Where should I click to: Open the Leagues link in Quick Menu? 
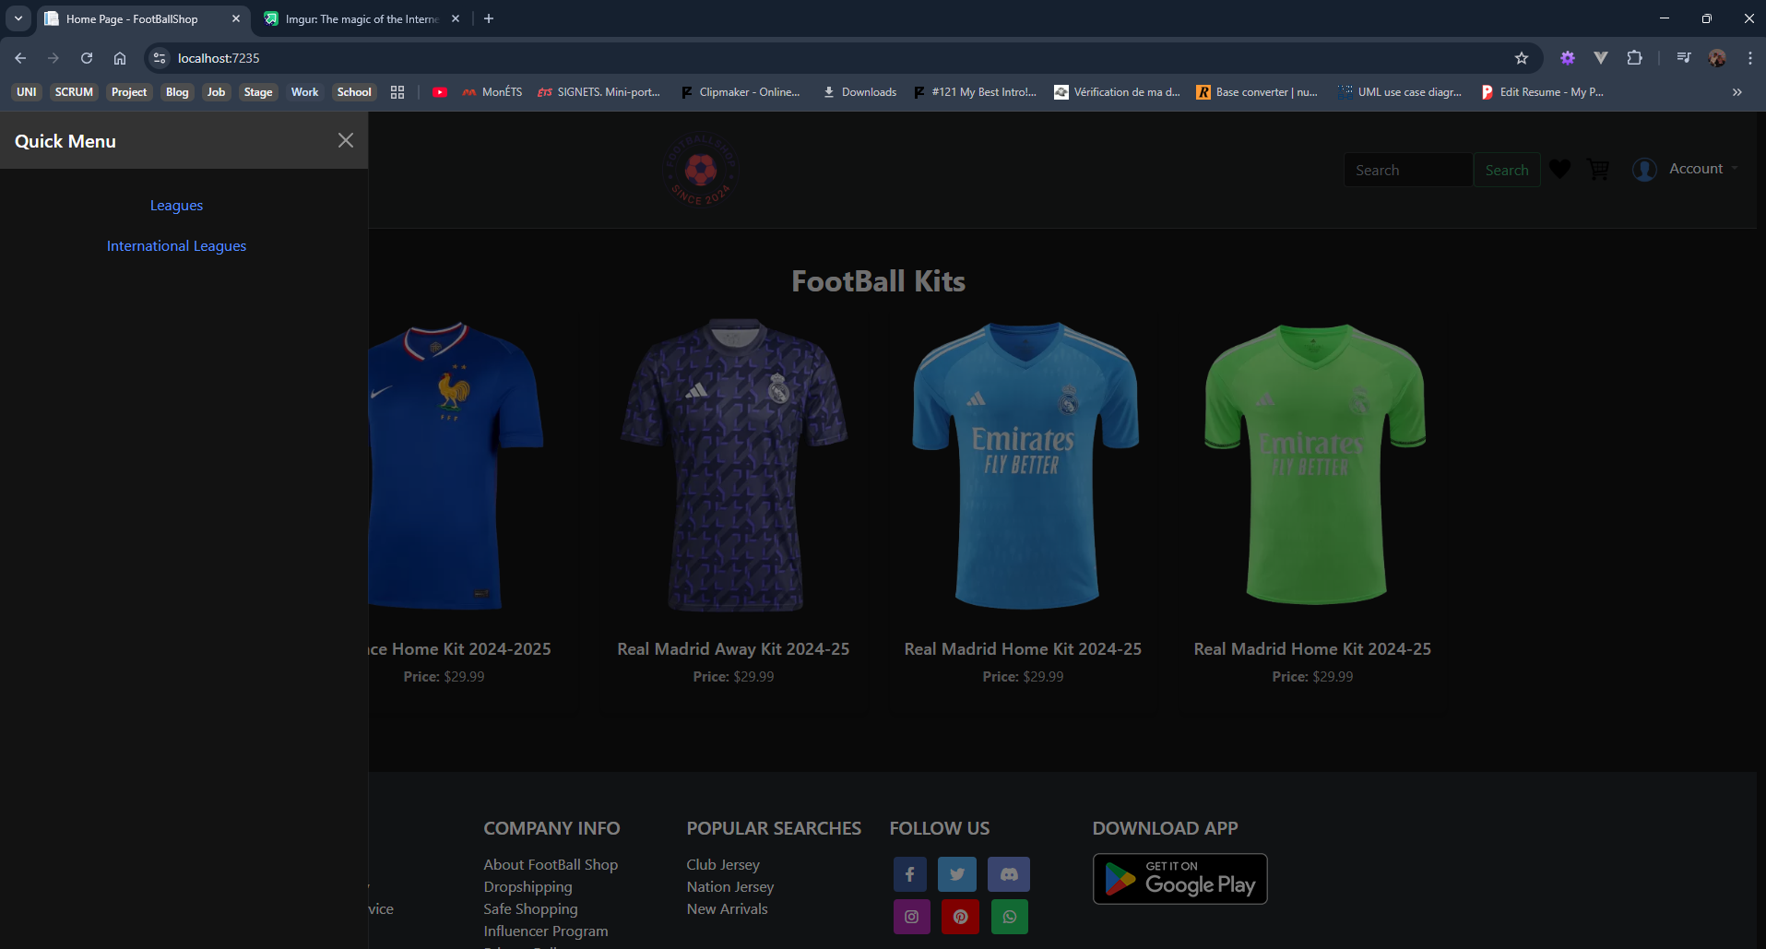click(x=176, y=206)
